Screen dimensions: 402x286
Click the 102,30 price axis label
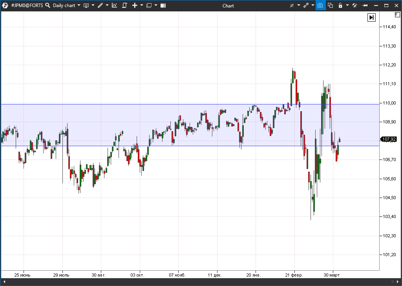tap(389, 236)
